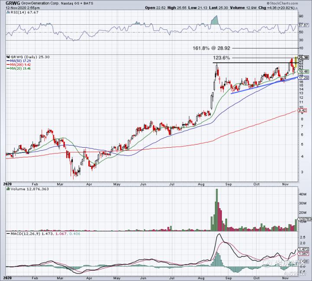
Task: Click the 30 label on RSI axis
Action: (x=301, y=40)
